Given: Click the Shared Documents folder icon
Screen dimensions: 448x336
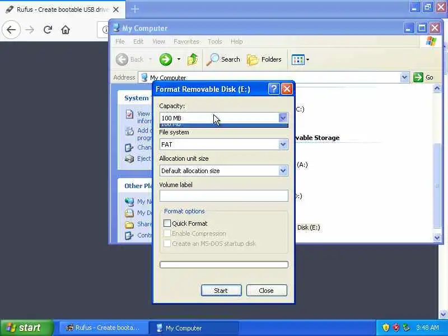Looking at the screenshot, I should 129,225.
